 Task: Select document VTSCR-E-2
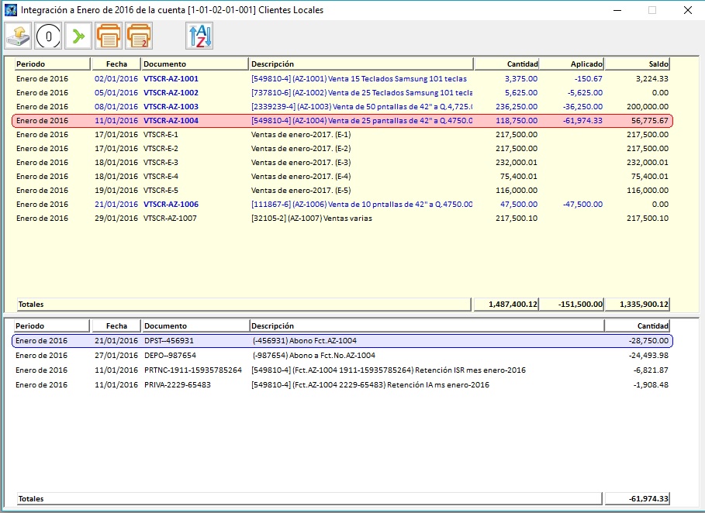pyautogui.click(x=161, y=148)
